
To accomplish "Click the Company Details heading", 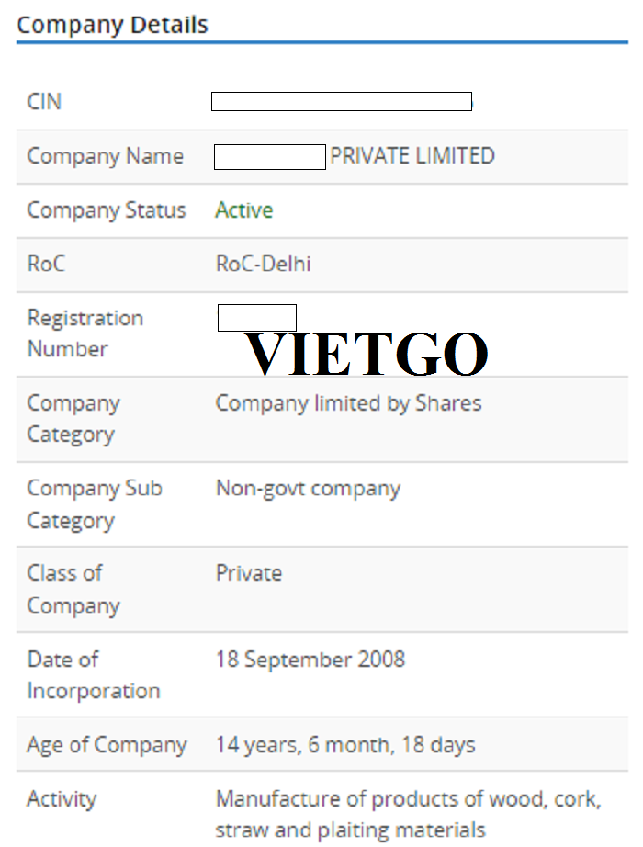I will click(112, 25).
